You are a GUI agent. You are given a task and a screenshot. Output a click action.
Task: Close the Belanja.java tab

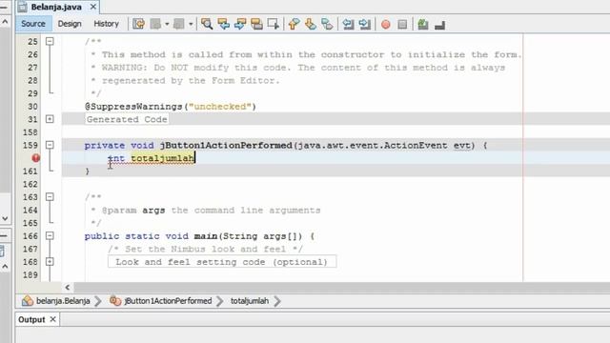[93, 7]
